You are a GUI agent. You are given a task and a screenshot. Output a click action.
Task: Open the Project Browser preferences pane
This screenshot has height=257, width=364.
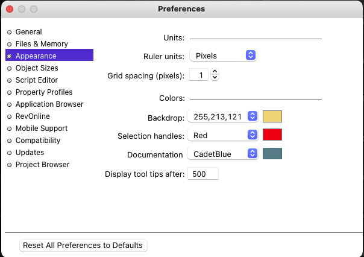pos(42,165)
